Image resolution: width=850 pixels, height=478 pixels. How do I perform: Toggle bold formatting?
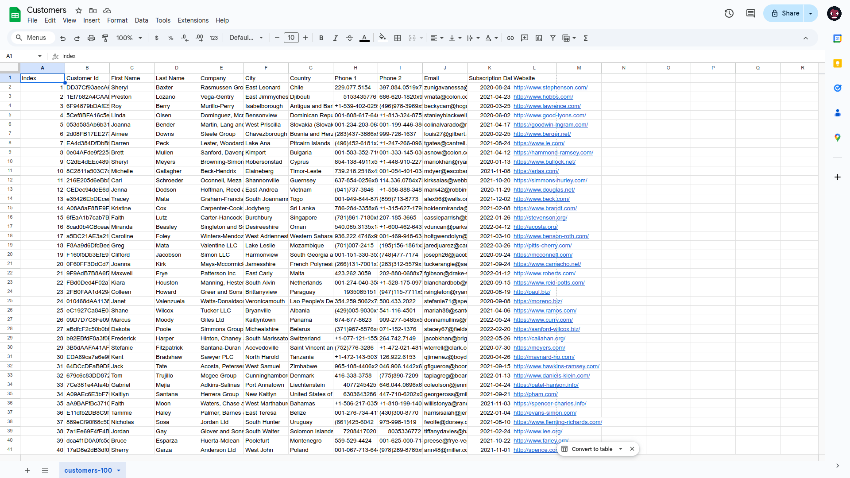pyautogui.click(x=321, y=38)
